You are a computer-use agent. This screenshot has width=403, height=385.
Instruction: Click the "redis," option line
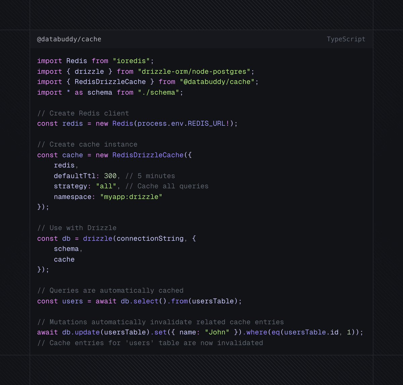66,165
